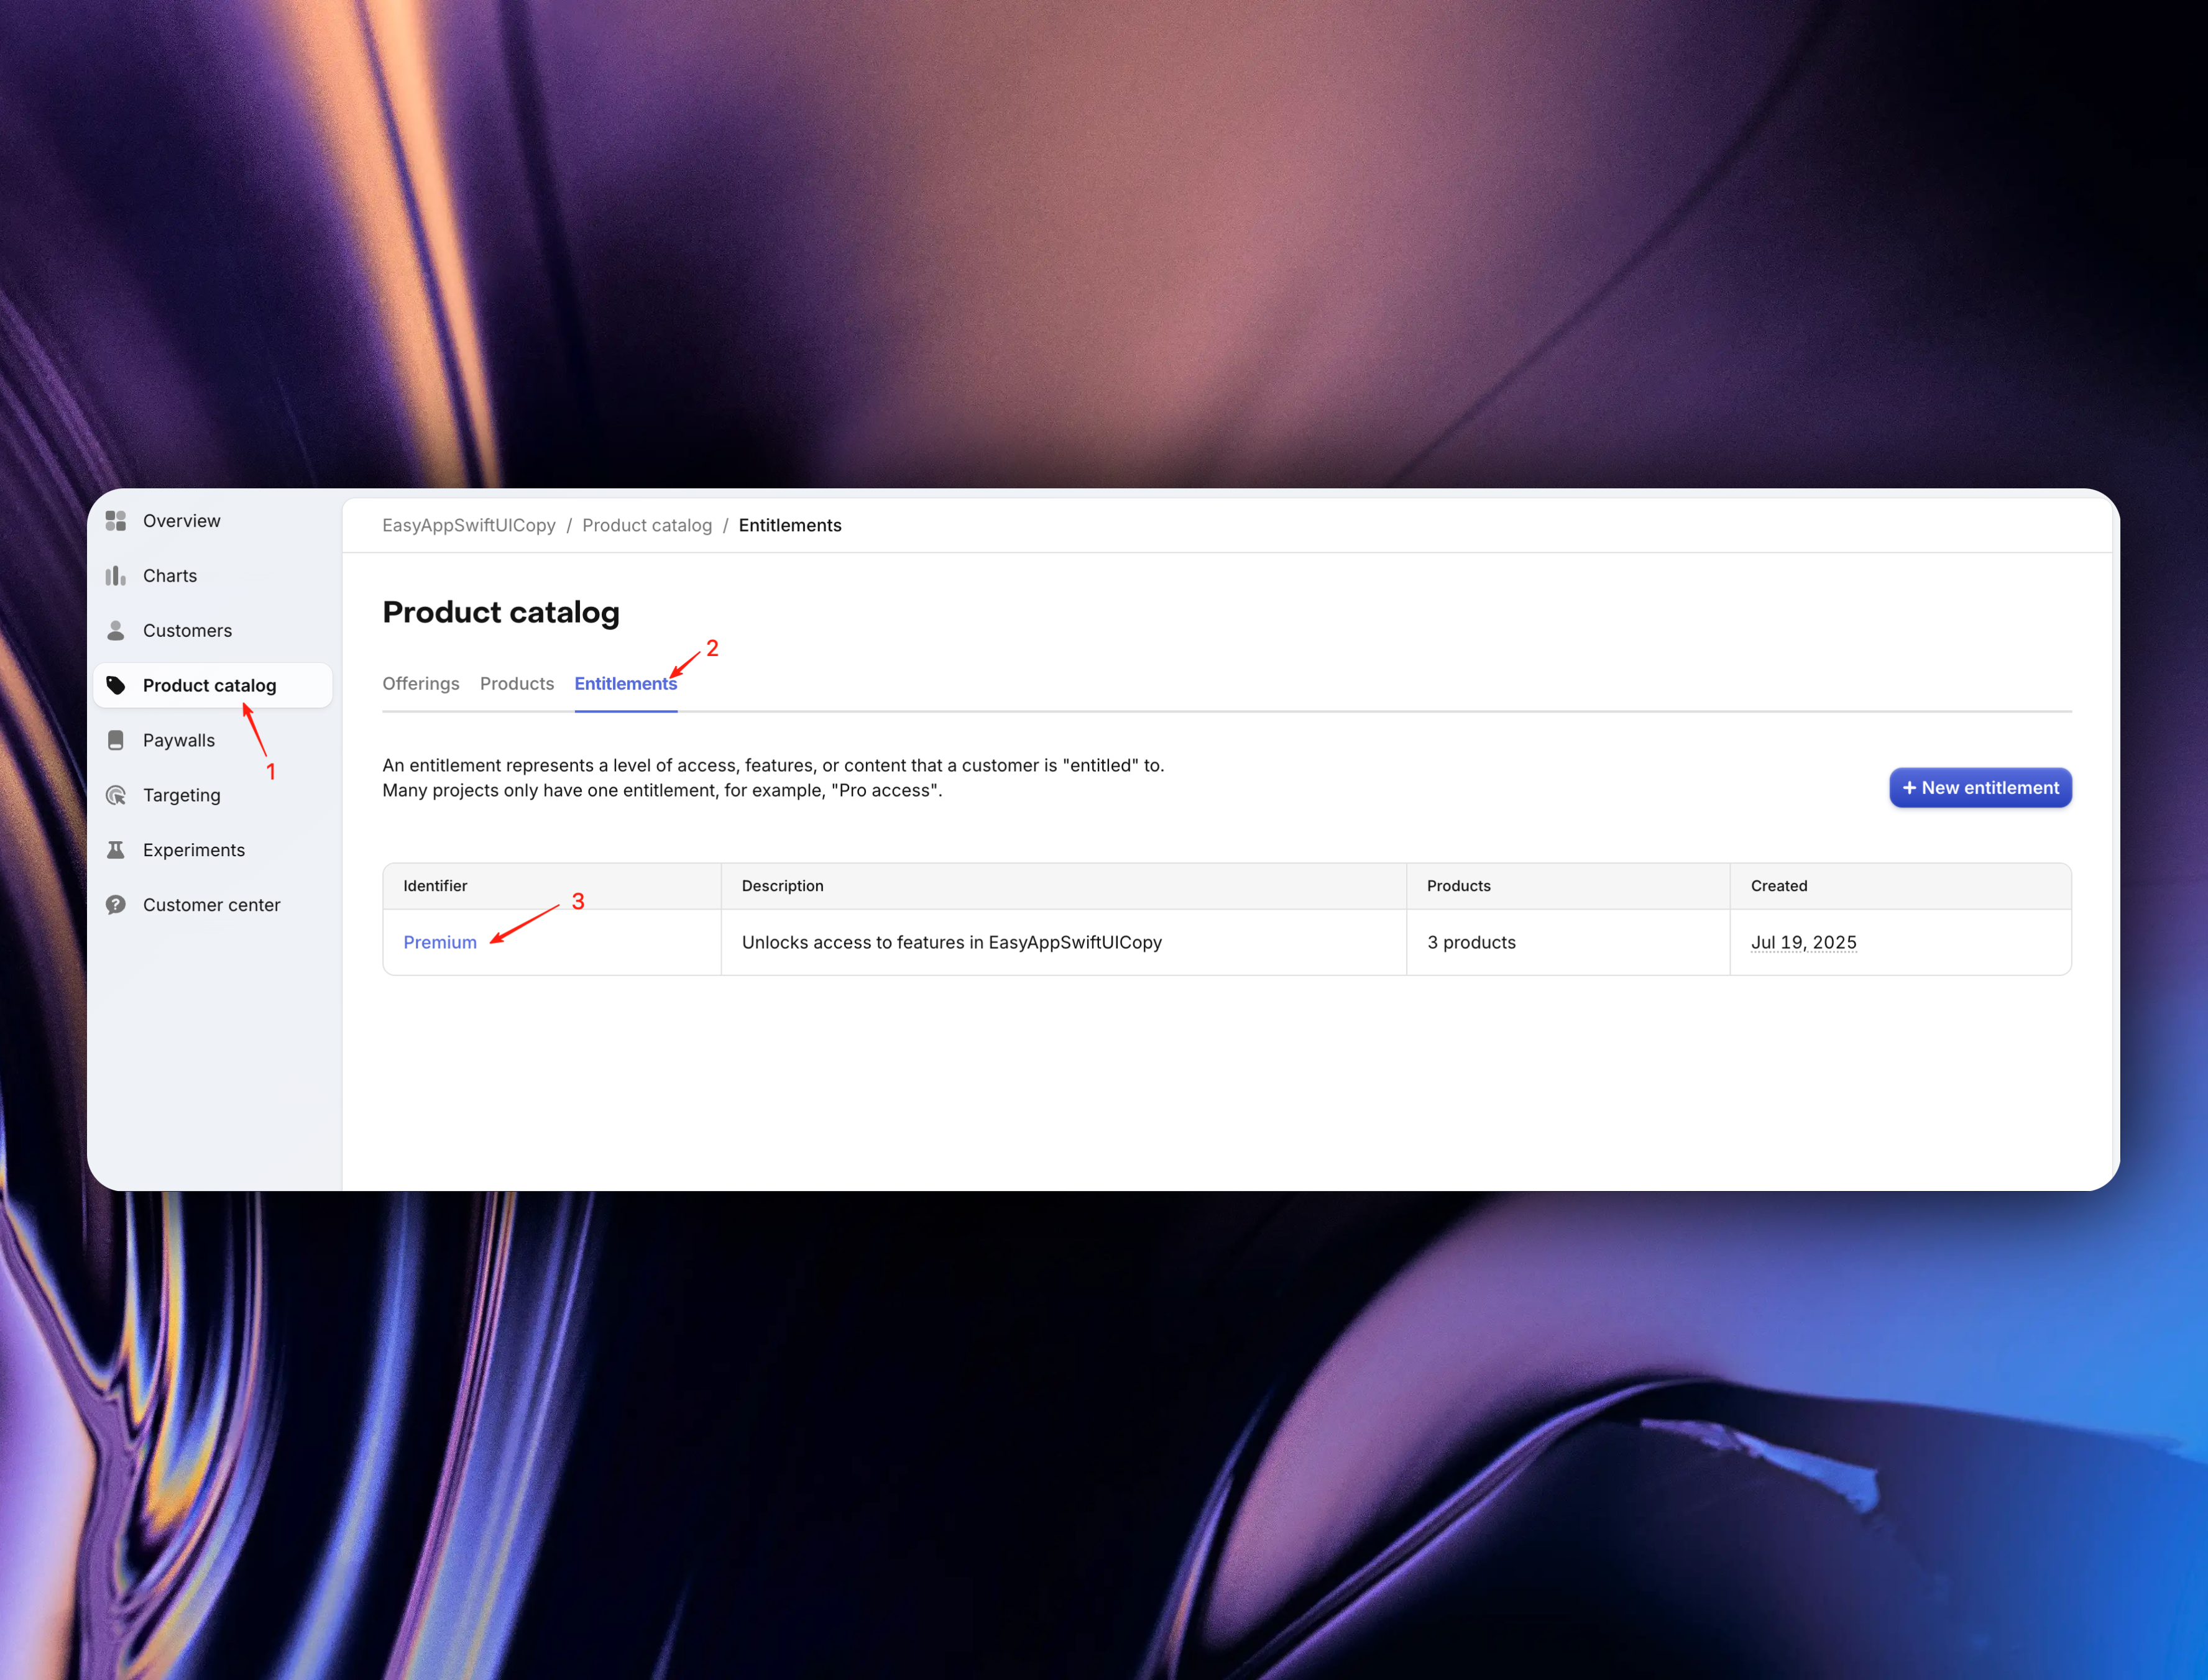Image resolution: width=2208 pixels, height=1680 pixels.
Task: Click the 3 products cell
Action: (1471, 943)
